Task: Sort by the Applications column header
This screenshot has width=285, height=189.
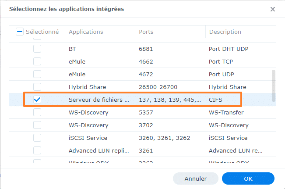Action: (86, 32)
